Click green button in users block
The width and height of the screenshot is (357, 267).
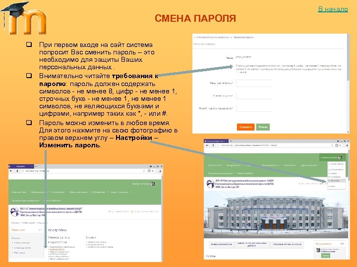326,256
